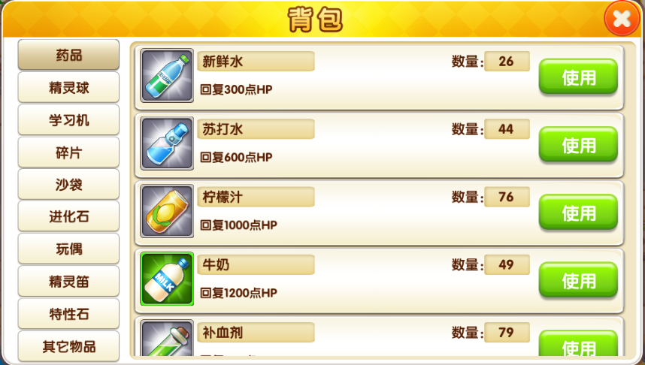The image size is (645, 365).
Task: Select the 柠檬汁 lemon juice can icon
Action: (167, 211)
